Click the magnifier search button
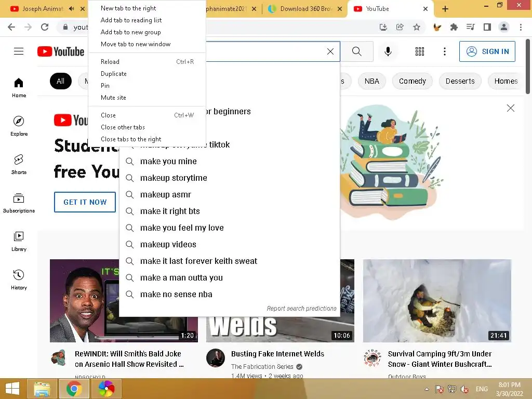The height and width of the screenshot is (399, 532). click(356, 51)
